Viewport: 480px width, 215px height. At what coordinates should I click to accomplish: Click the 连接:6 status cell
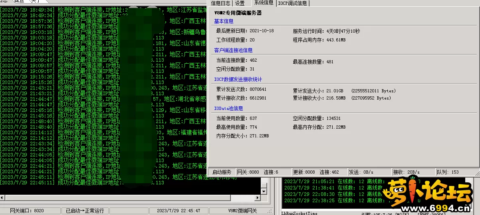click(x=271, y=172)
